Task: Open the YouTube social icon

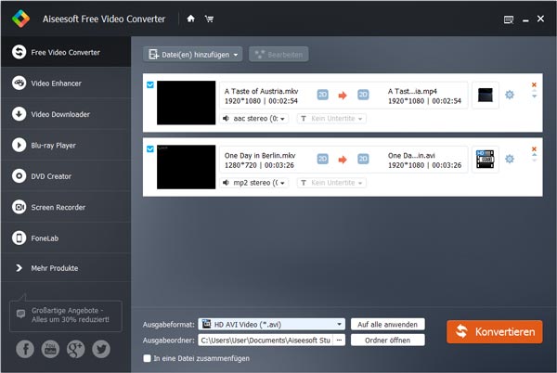Action: pyautogui.click(x=49, y=349)
